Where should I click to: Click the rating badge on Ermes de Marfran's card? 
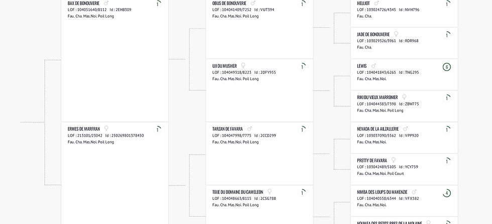(158, 130)
